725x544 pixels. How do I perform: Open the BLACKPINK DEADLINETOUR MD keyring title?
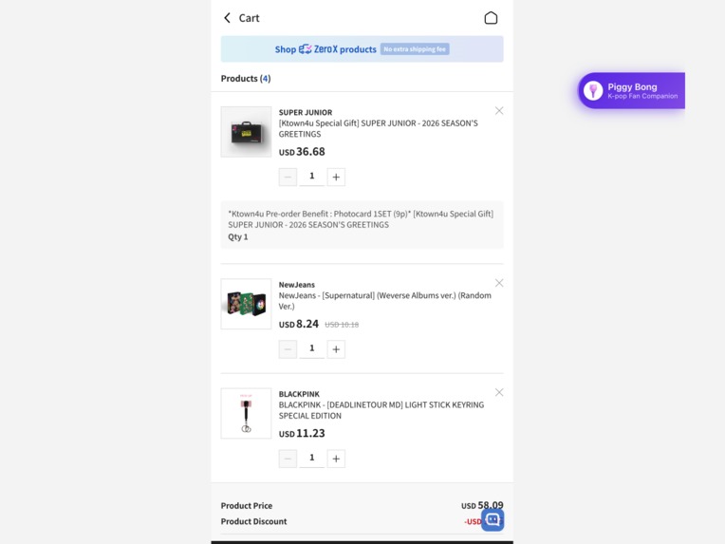(x=381, y=410)
